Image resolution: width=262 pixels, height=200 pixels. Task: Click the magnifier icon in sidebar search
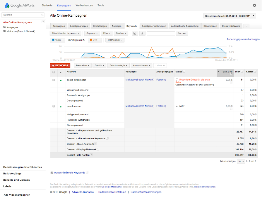tap(42, 15)
